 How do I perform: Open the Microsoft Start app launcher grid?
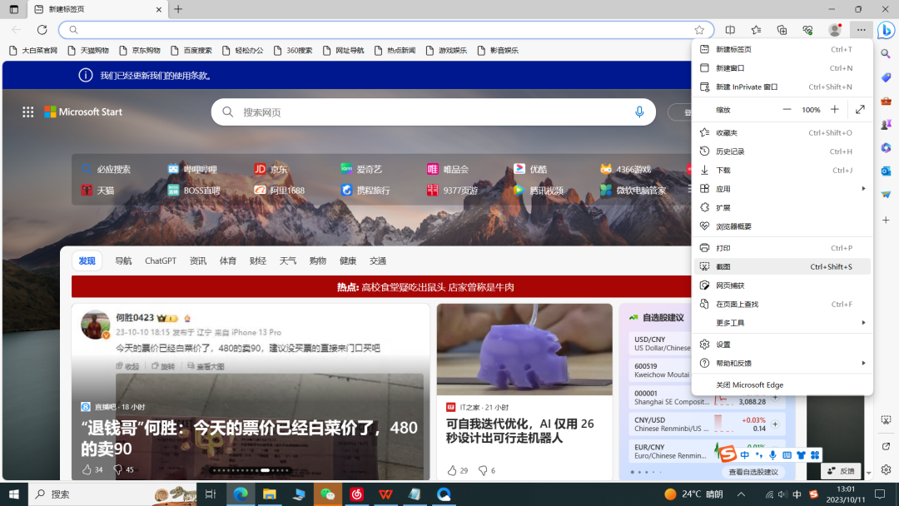[x=28, y=112]
